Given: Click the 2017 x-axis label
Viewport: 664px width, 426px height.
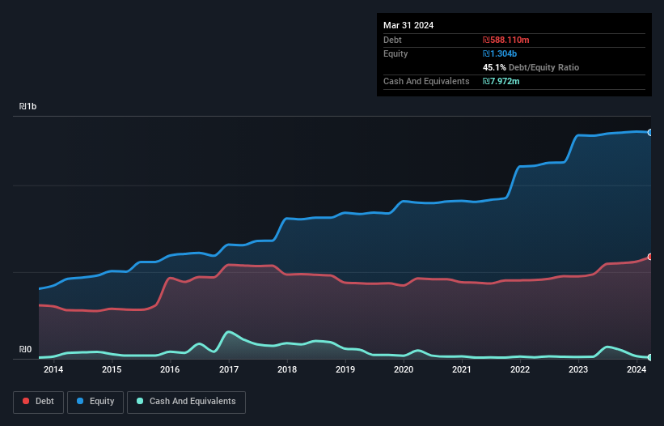Looking at the screenshot, I should (229, 369).
